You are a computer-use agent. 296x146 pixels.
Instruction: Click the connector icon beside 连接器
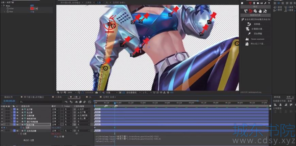click(249, 24)
